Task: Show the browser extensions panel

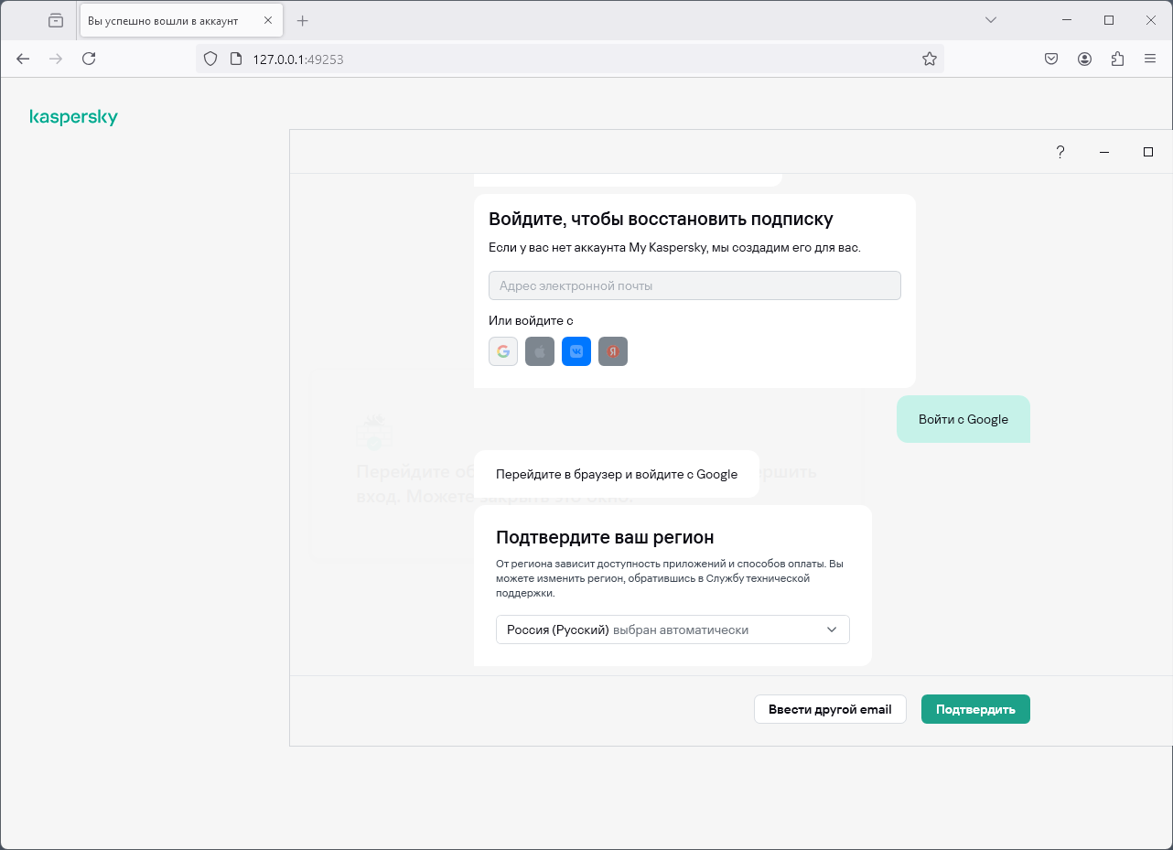Action: tap(1117, 59)
